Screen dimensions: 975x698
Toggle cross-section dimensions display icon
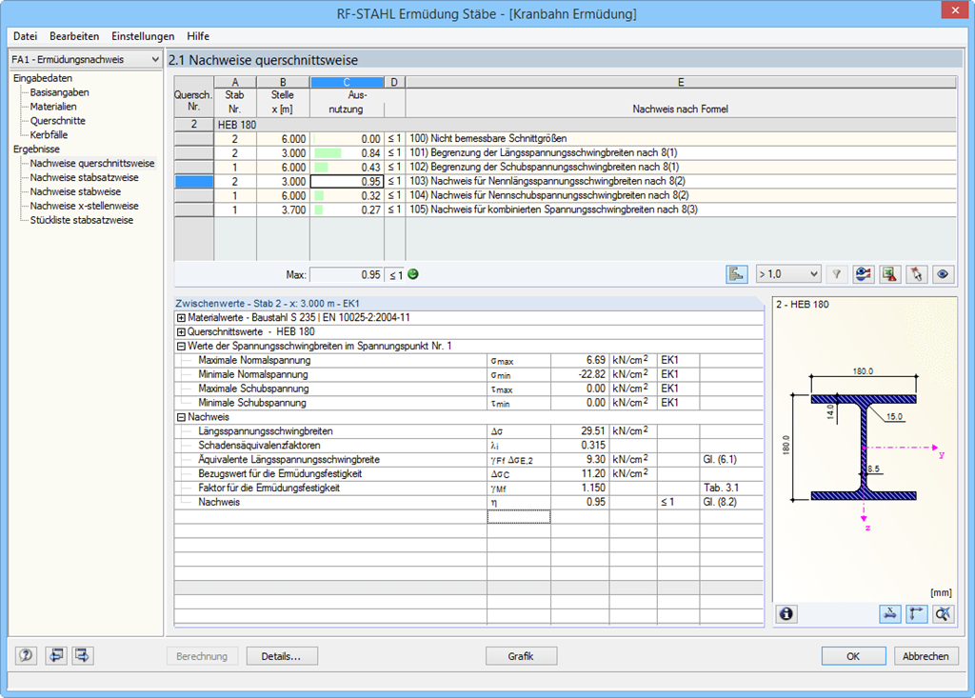click(x=890, y=614)
